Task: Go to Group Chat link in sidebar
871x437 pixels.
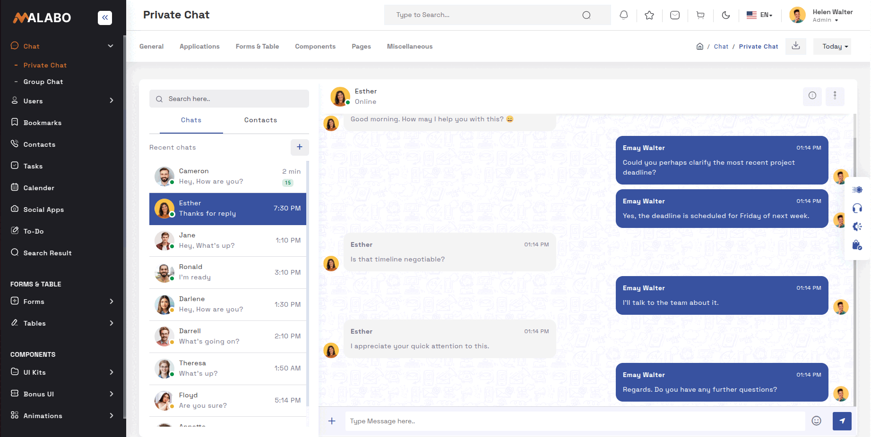Action: click(x=43, y=82)
